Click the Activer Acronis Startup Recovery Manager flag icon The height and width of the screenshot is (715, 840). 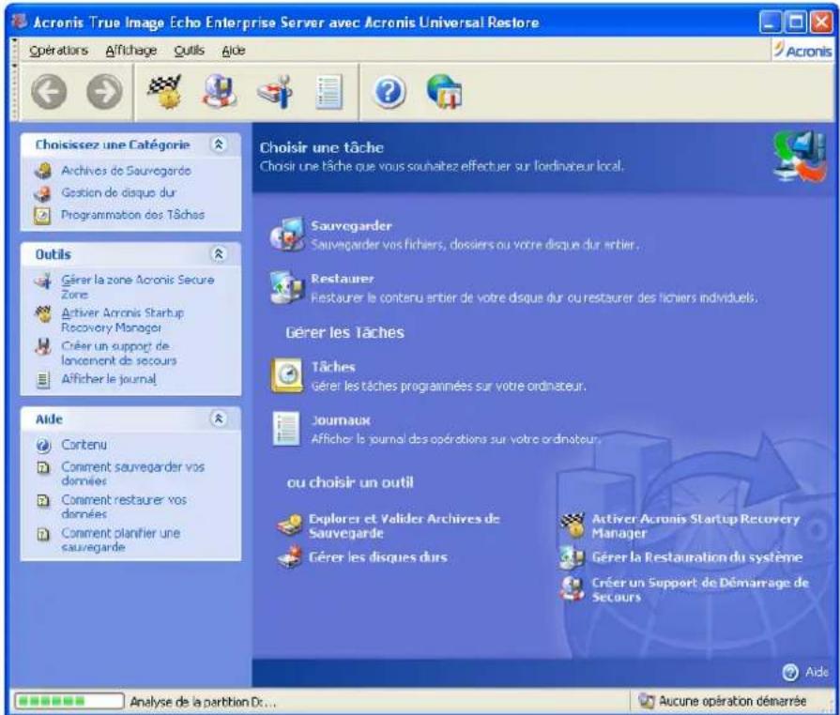573,525
